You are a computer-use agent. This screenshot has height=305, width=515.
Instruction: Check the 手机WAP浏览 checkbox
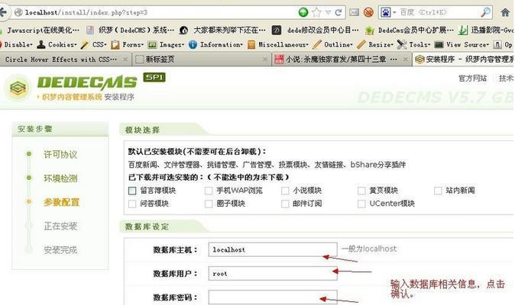coord(209,191)
